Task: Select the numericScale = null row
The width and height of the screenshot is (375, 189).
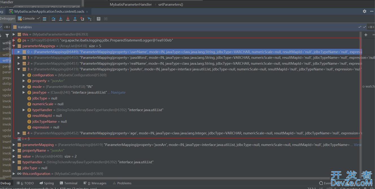Action: click(187, 104)
